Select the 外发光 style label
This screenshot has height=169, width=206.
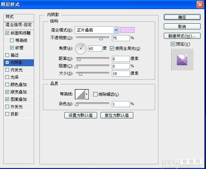[x=16, y=106]
